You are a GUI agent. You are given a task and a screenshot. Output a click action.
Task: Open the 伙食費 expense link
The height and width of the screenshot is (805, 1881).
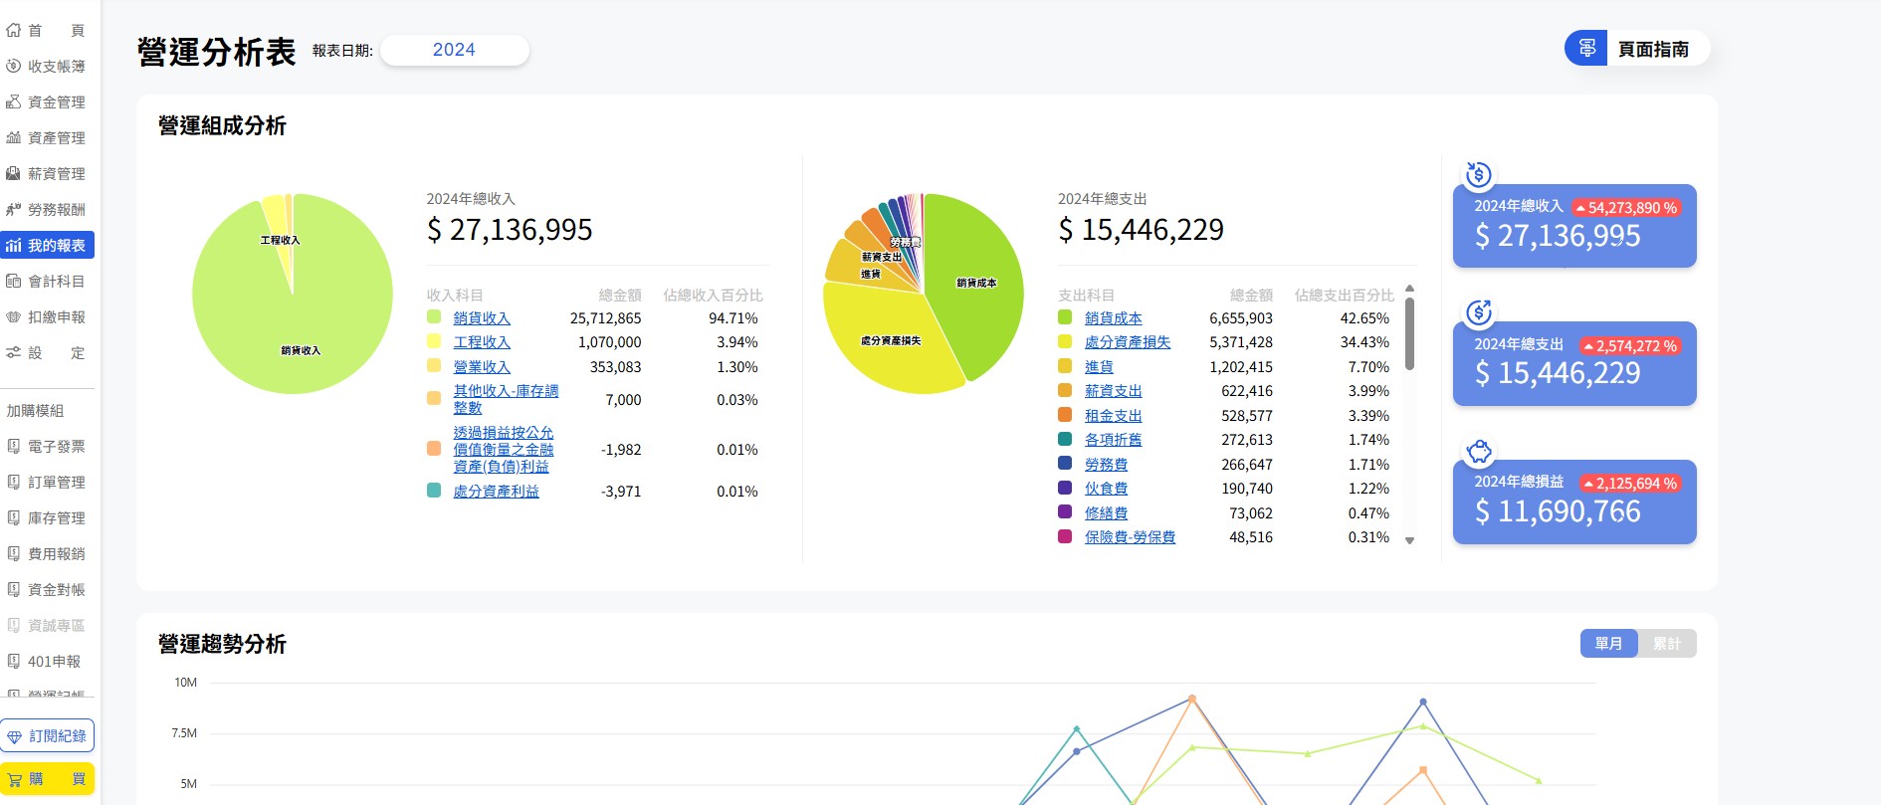[1107, 489]
